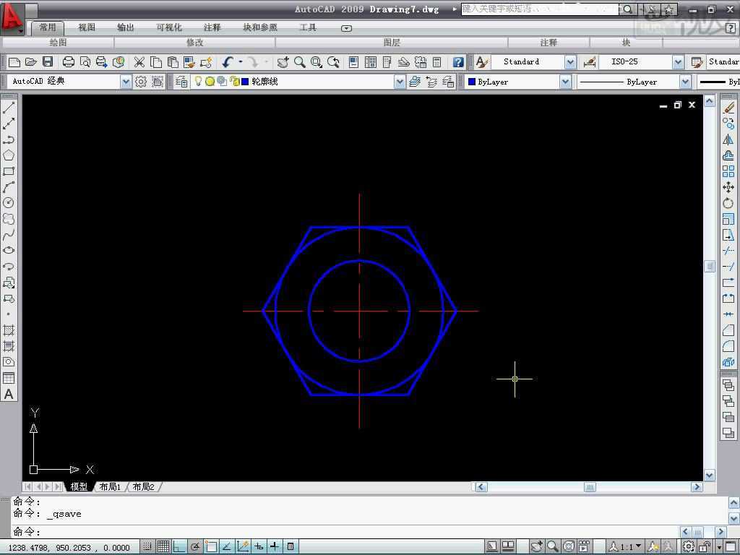
Task: Click the vertical drawing scrollbar thumb
Action: pyautogui.click(x=710, y=267)
